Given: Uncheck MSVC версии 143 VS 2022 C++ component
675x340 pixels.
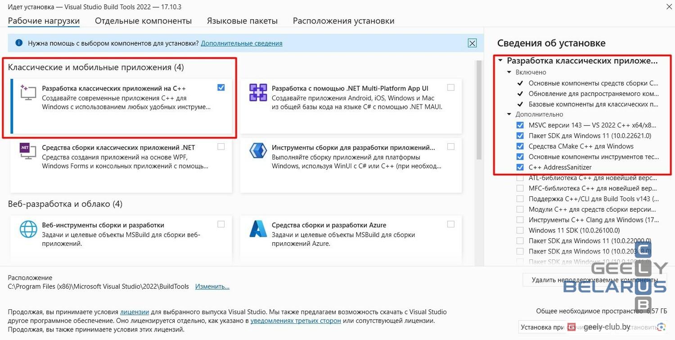Looking at the screenshot, I should click(x=520, y=125).
